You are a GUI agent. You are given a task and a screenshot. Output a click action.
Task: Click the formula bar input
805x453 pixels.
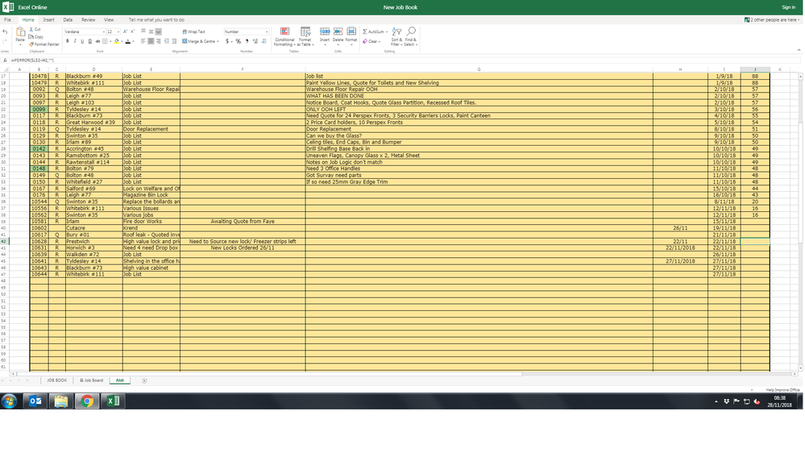pos(405,60)
